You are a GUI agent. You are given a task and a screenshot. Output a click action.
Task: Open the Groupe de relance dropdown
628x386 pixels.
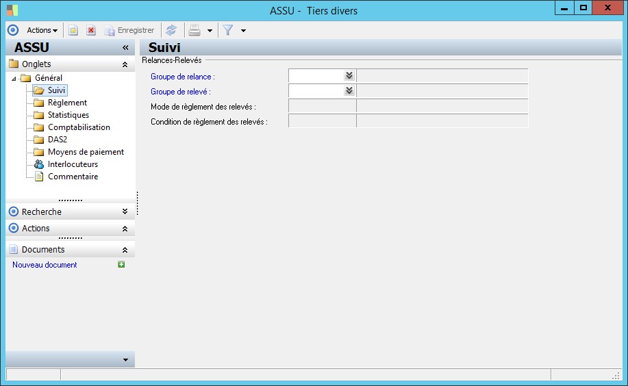pos(349,75)
